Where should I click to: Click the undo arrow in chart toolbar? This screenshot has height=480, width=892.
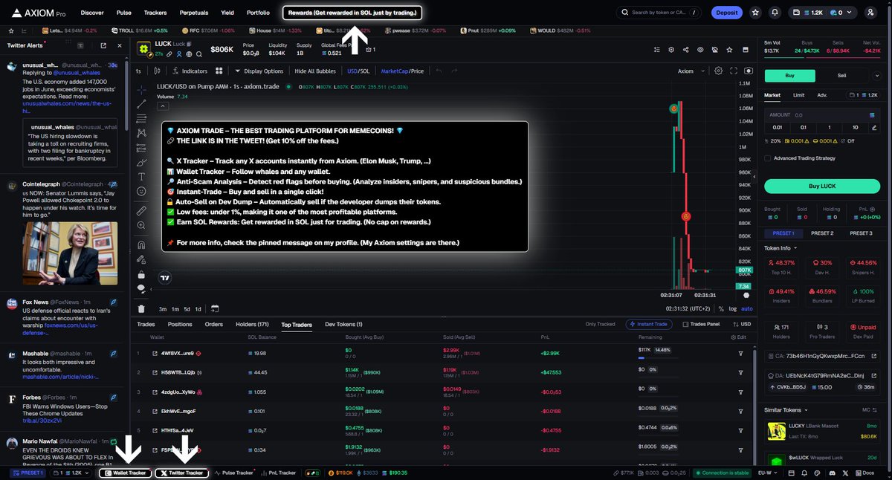pos(439,71)
